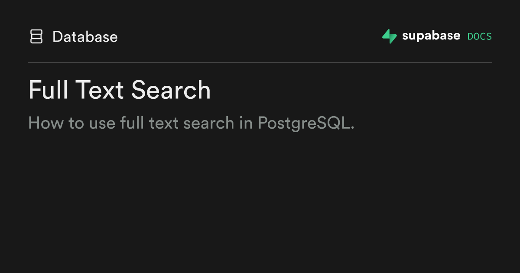Select the Database section label
Image resolution: width=520 pixels, height=273 pixels.
[85, 37]
